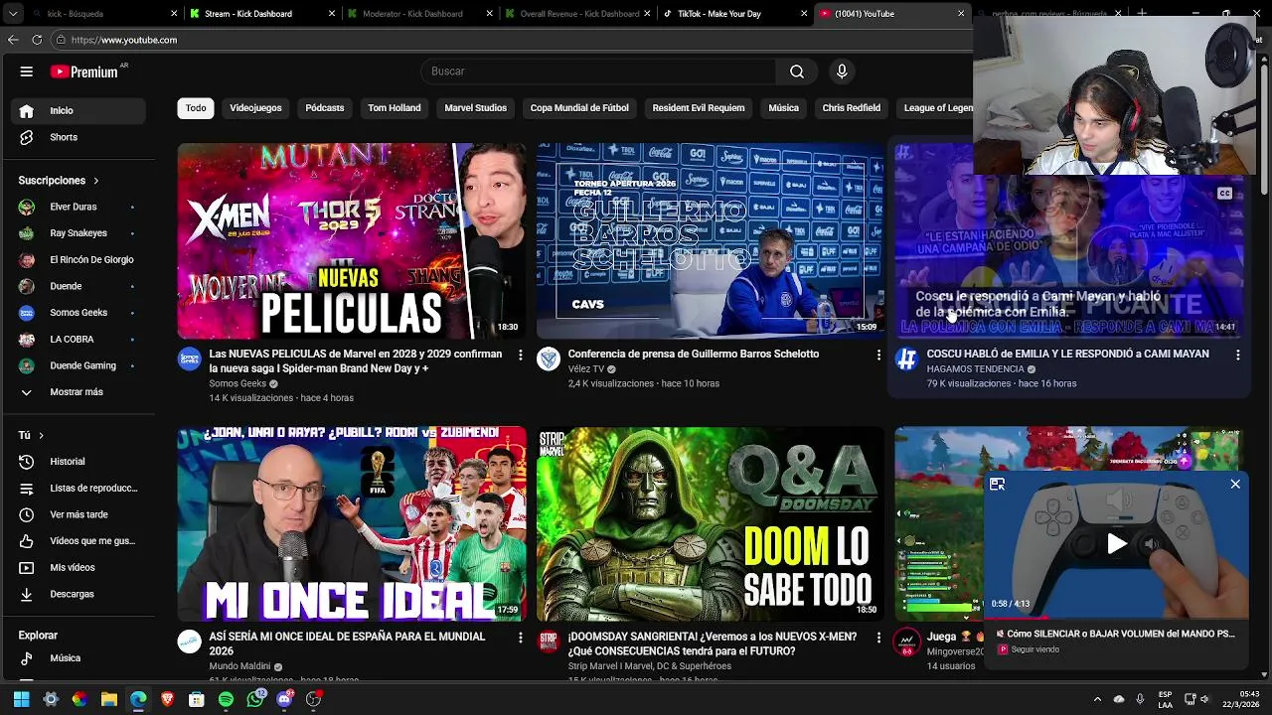This screenshot has height=715, width=1272.
Task: Go back with browser back arrow
Action: click(13, 40)
